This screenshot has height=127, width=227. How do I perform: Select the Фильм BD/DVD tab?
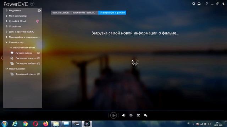coord(61,13)
